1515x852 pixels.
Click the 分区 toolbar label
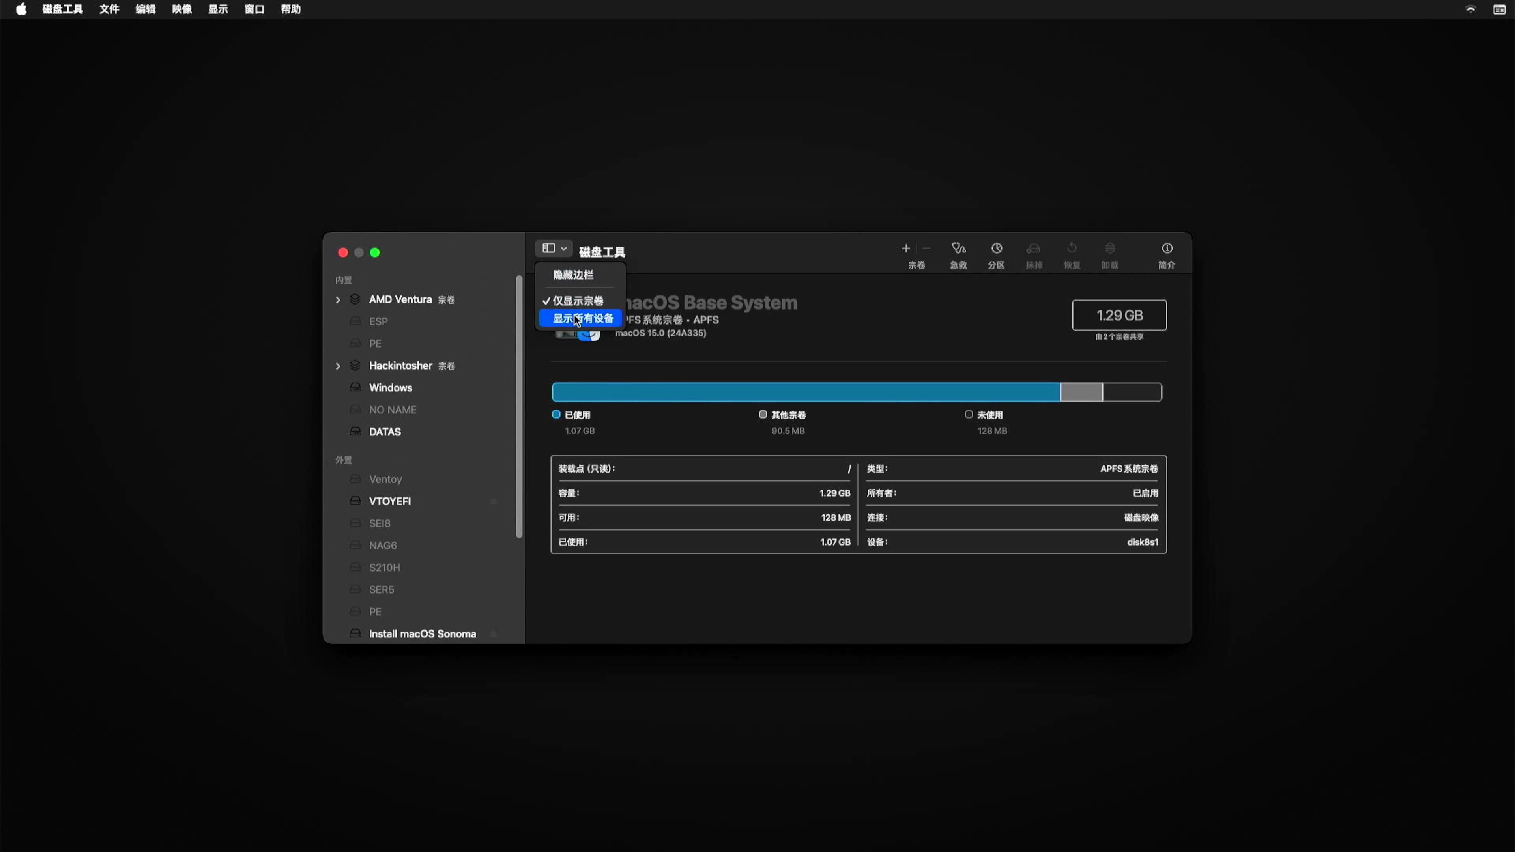pyautogui.click(x=996, y=265)
